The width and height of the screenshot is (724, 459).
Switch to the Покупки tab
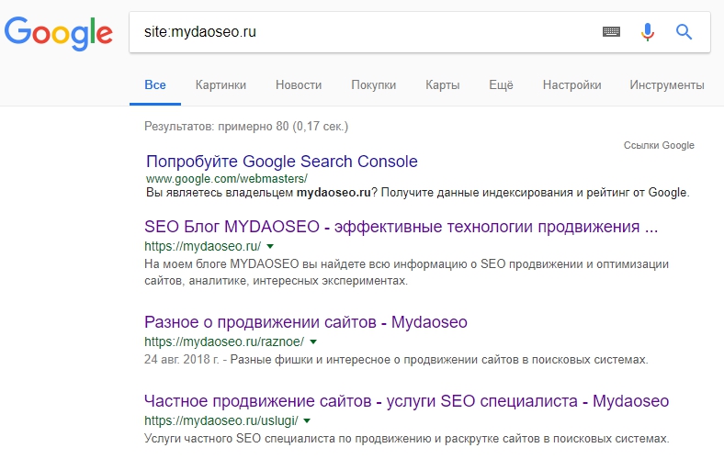point(374,84)
